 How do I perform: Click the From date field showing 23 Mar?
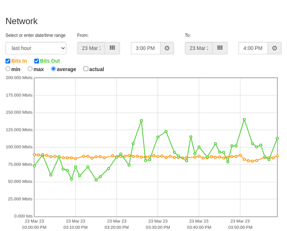click(91, 48)
